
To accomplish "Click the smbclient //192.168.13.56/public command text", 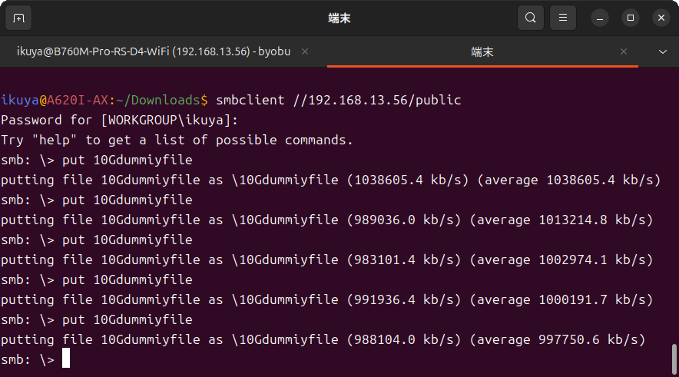I will pyautogui.click(x=339, y=100).
